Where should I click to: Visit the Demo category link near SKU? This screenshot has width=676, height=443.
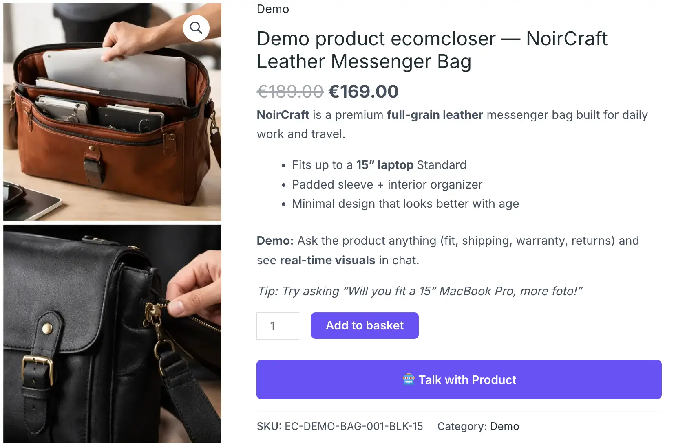click(504, 426)
